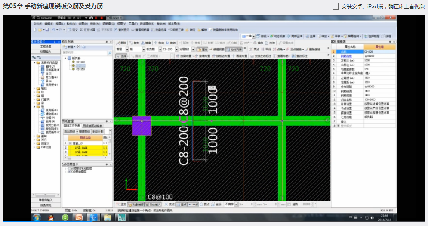The height and width of the screenshot is (226, 428).
Task: Open the 工具(T) menu
Action: coord(133,24)
